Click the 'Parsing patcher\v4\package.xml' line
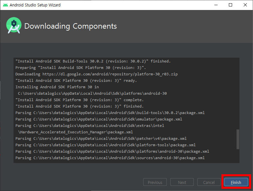Image resolution: width=253 pixels, height=191 pixels. point(101,138)
